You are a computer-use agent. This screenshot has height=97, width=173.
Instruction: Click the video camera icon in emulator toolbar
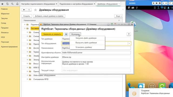coord(157,3)
